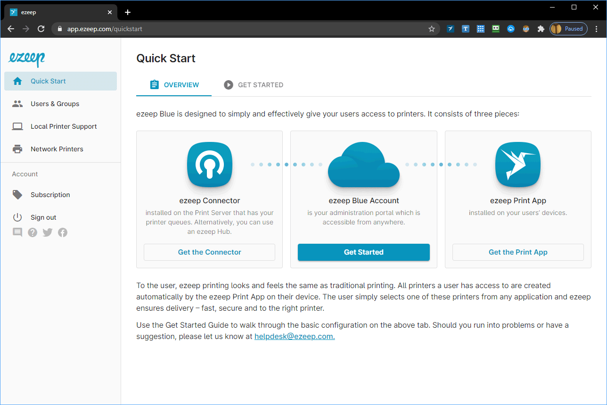Click the Paused profile button
The image size is (607, 405).
(x=568, y=29)
